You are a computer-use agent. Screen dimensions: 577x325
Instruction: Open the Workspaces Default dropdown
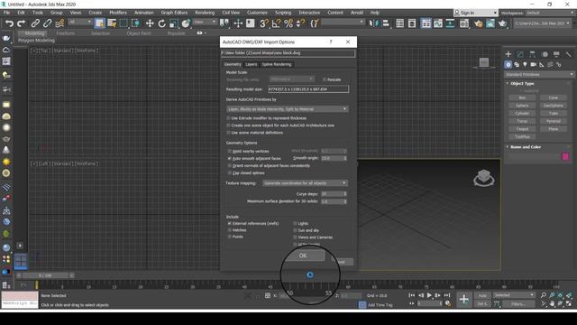549,13
